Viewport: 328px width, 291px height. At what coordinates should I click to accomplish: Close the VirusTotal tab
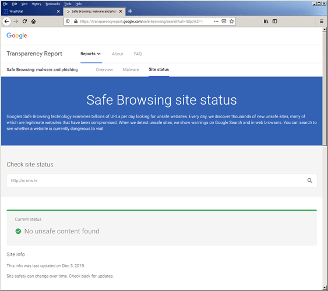pyautogui.click(x=58, y=11)
